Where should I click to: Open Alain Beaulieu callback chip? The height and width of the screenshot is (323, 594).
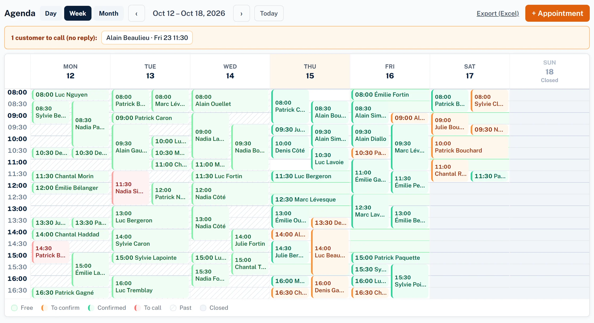point(147,38)
